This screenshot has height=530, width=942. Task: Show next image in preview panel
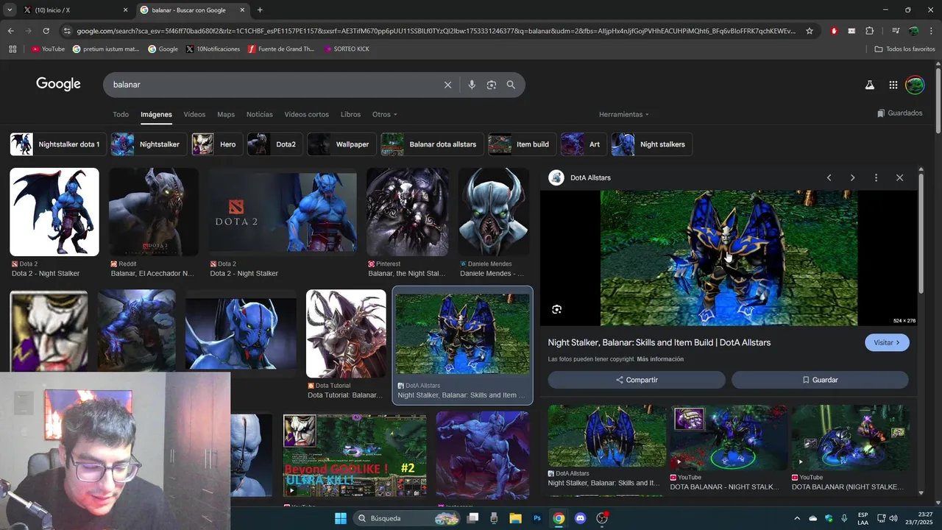click(852, 177)
